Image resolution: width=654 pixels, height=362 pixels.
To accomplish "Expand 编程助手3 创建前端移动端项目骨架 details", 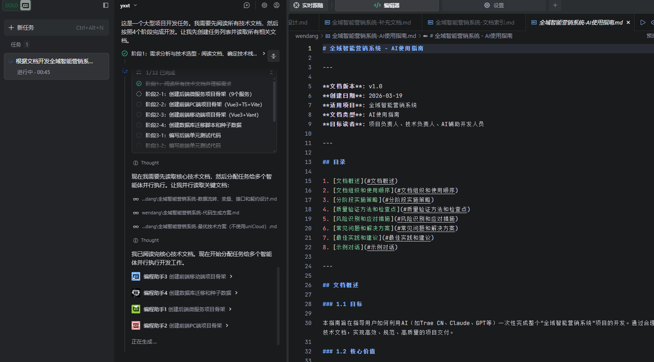I will tap(231, 276).
